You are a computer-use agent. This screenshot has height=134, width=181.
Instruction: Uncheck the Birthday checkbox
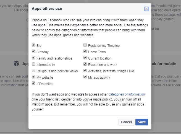coord(33,51)
